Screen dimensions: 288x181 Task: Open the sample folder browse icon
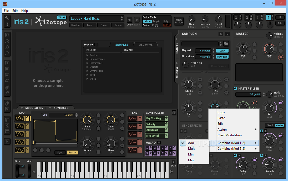click(x=226, y=44)
